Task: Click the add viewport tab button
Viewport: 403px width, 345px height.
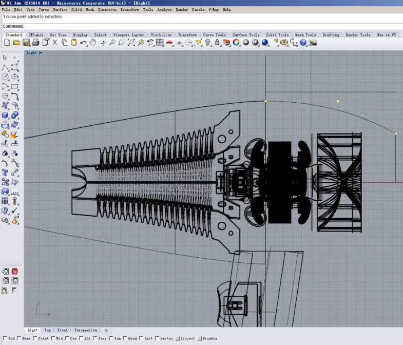Action: (x=106, y=330)
